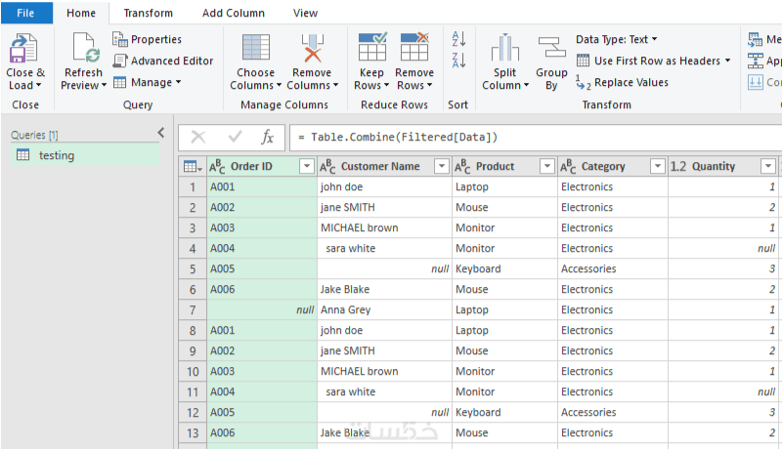Click the Keep Rows icon

click(x=371, y=49)
